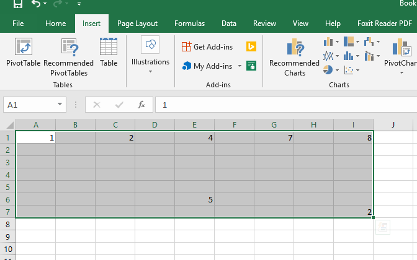Click Get Add-ins

tap(207, 46)
